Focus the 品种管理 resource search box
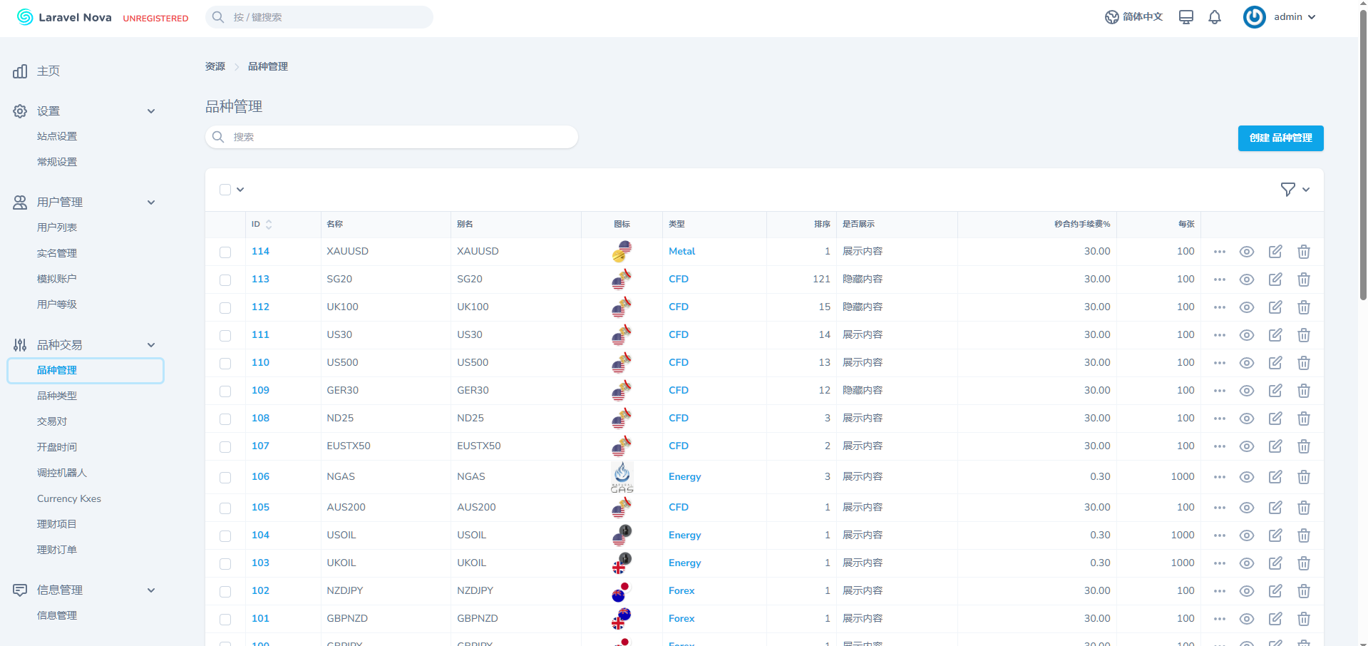 pyautogui.click(x=391, y=137)
